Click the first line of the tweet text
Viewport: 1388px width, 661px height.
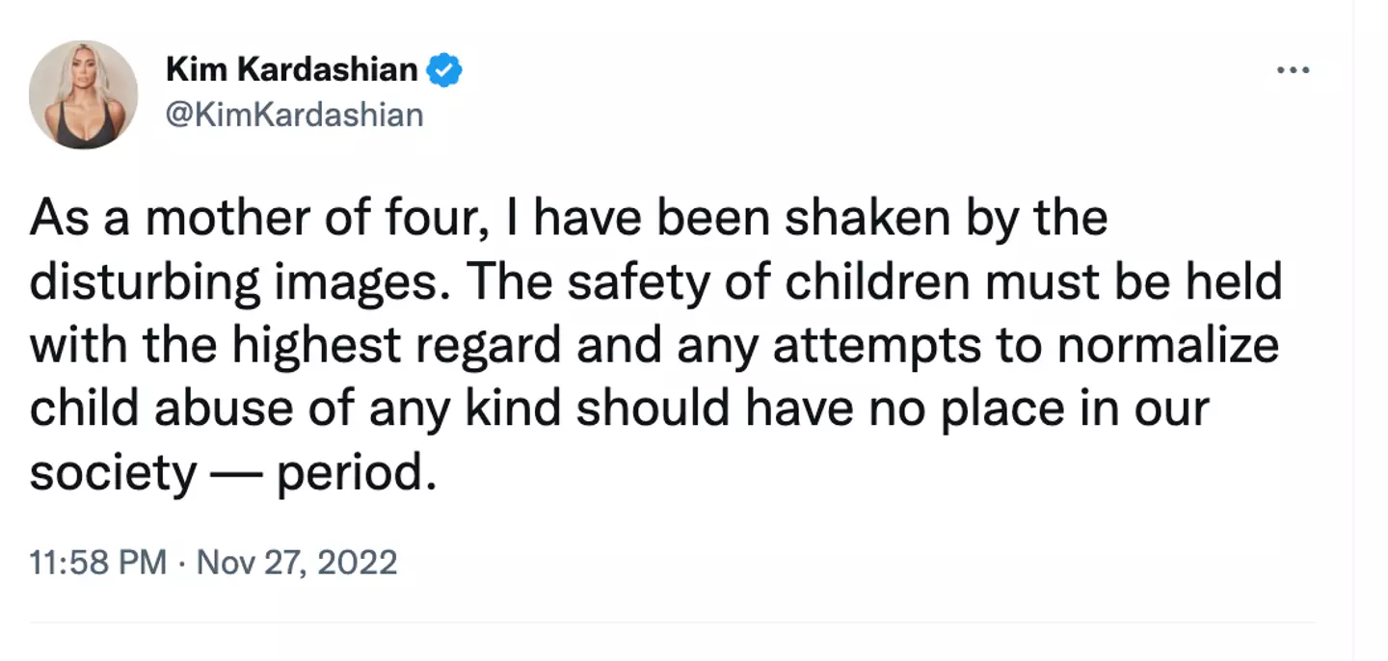tap(569, 216)
